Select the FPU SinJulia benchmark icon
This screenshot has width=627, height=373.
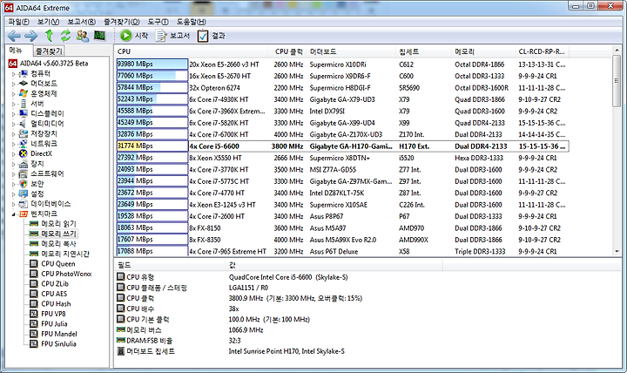pyautogui.click(x=34, y=343)
